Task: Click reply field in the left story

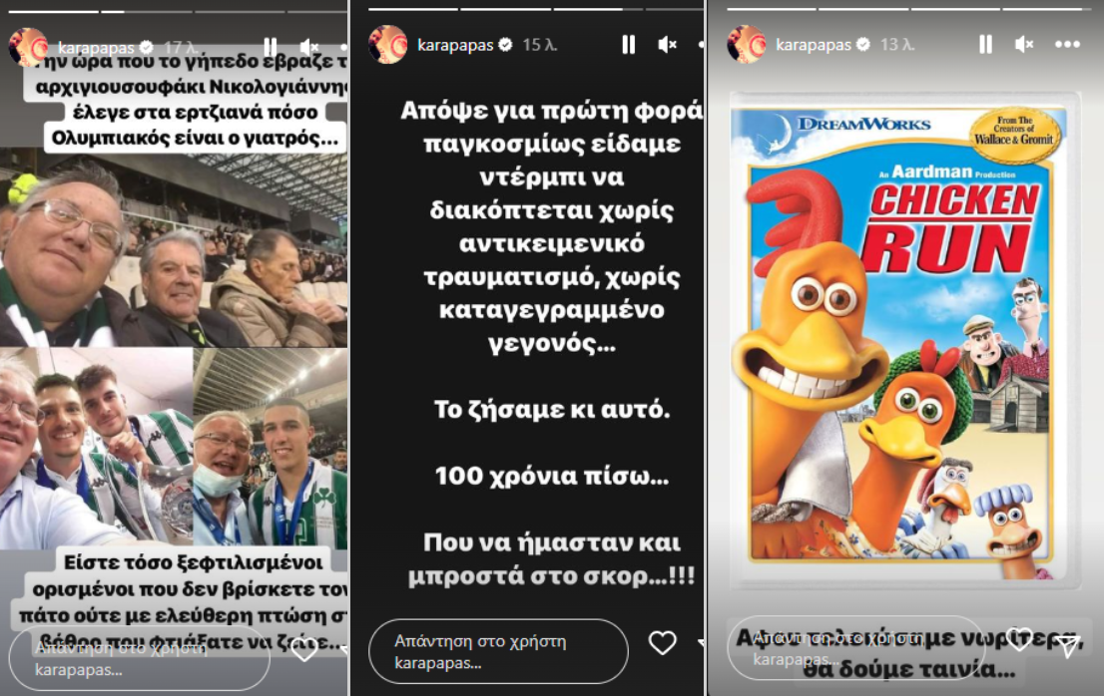Action: [140, 659]
